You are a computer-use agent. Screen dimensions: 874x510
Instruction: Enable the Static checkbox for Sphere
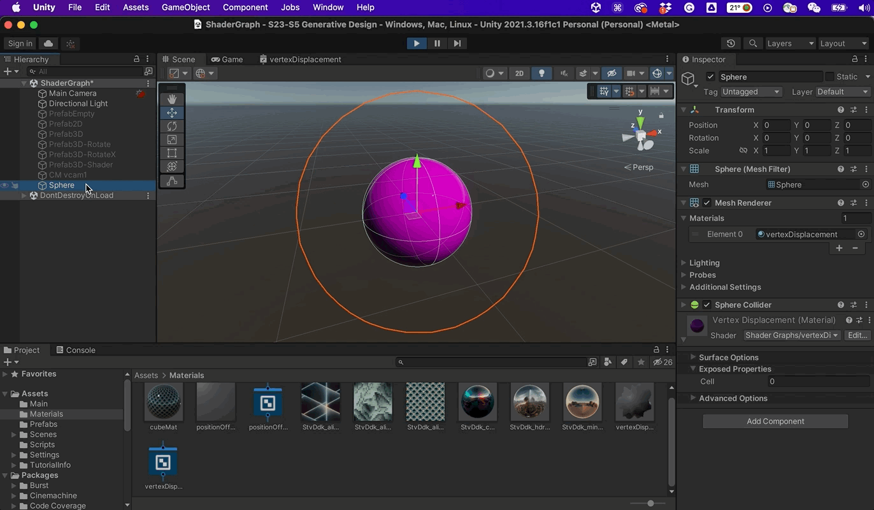click(829, 76)
